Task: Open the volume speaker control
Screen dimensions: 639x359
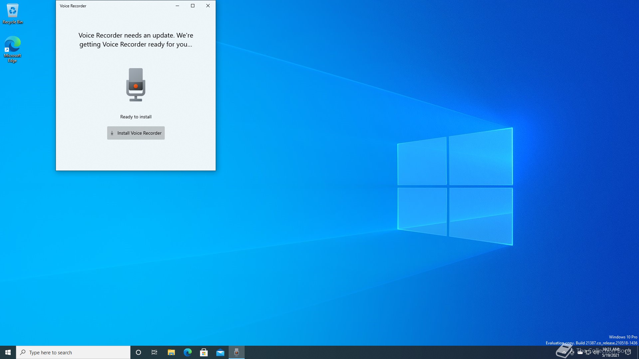Action: click(596, 352)
